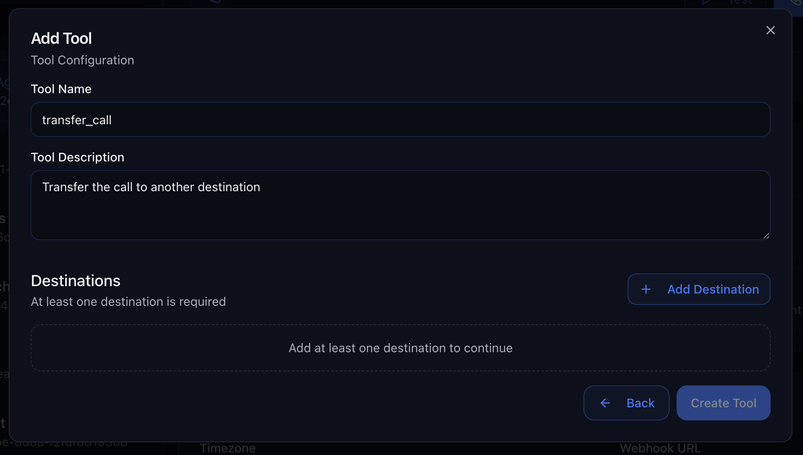Click the Destinations section heading

[x=75, y=280]
